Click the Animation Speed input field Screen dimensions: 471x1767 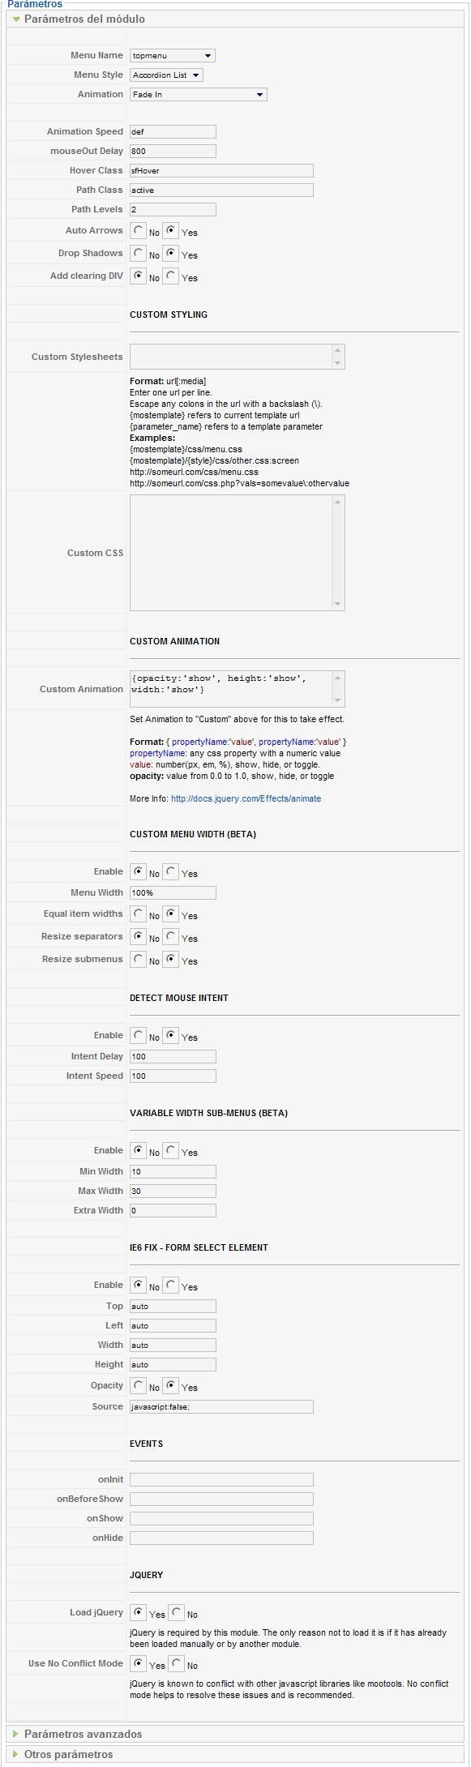point(173,131)
